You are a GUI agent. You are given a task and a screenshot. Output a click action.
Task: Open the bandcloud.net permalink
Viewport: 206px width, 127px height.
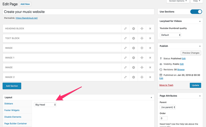27,18
